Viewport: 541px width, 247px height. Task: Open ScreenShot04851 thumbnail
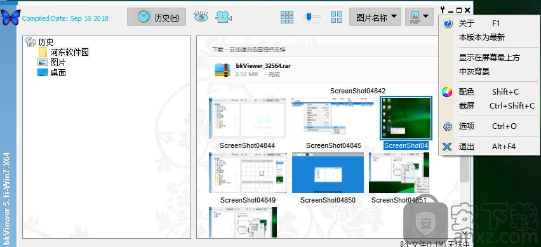(399, 173)
